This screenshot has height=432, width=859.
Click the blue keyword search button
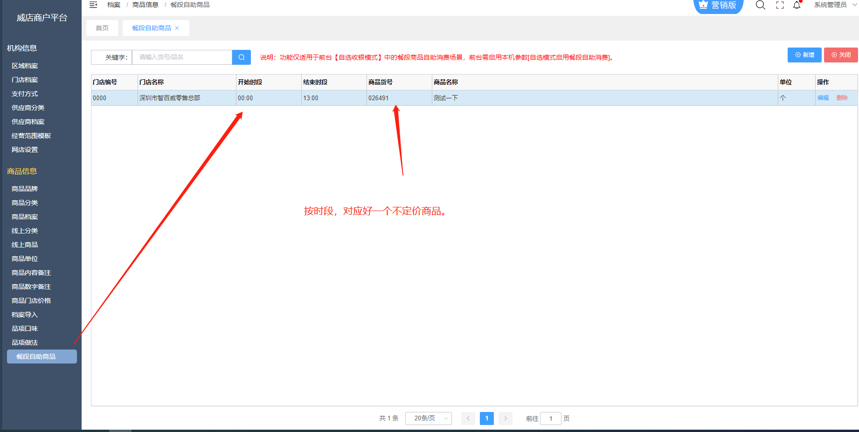pos(241,57)
